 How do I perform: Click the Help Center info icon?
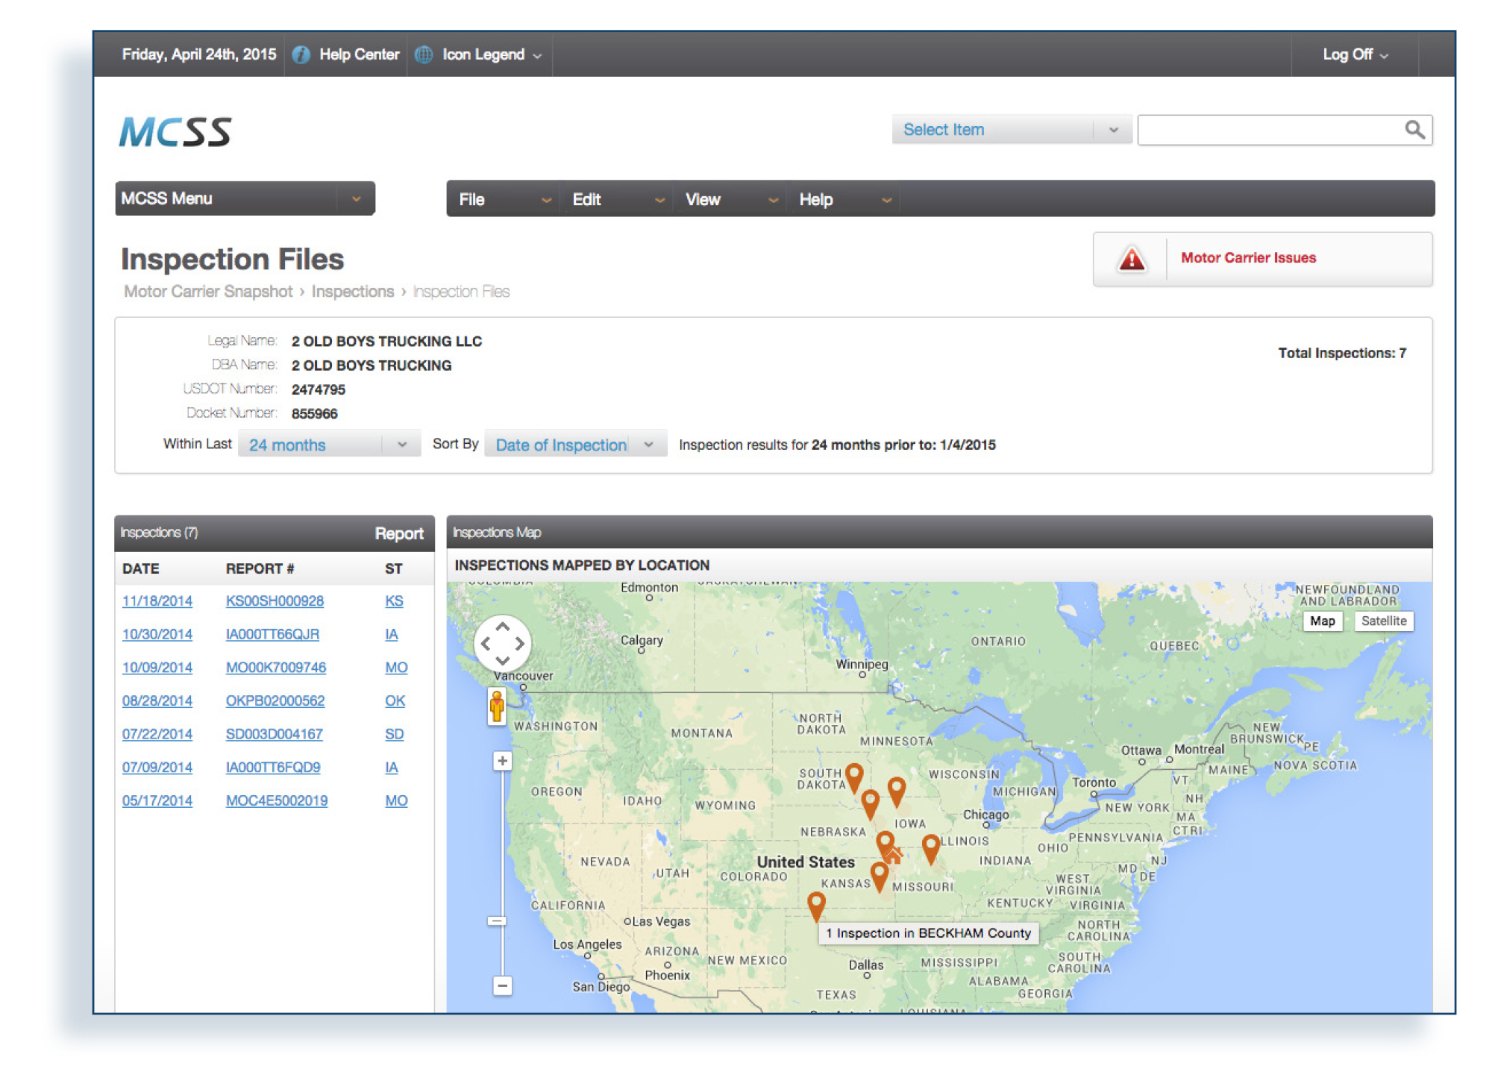pos(301,54)
